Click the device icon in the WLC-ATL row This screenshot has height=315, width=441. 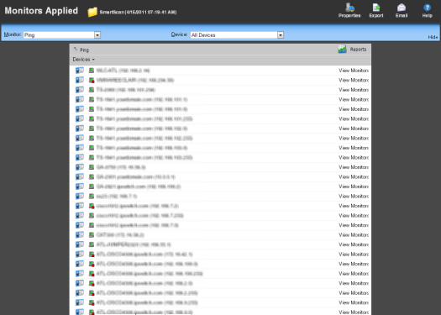tap(80, 71)
